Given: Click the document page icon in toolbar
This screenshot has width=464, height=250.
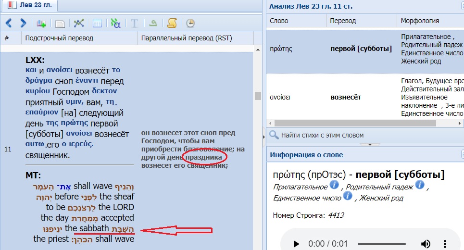Looking at the screenshot, I should (x=60, y=23).
